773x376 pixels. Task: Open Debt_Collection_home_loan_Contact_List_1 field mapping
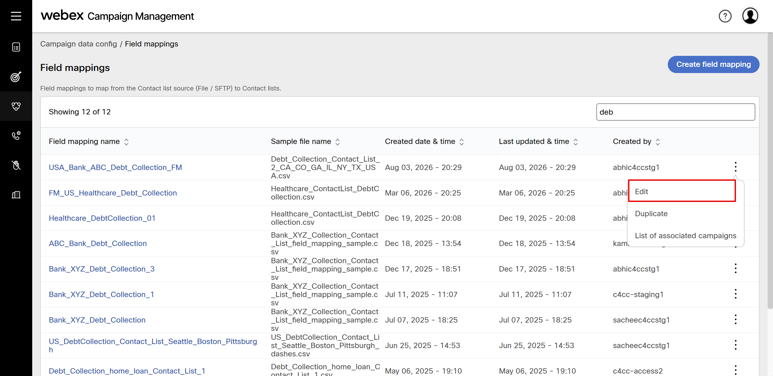[x=127, y=371]
